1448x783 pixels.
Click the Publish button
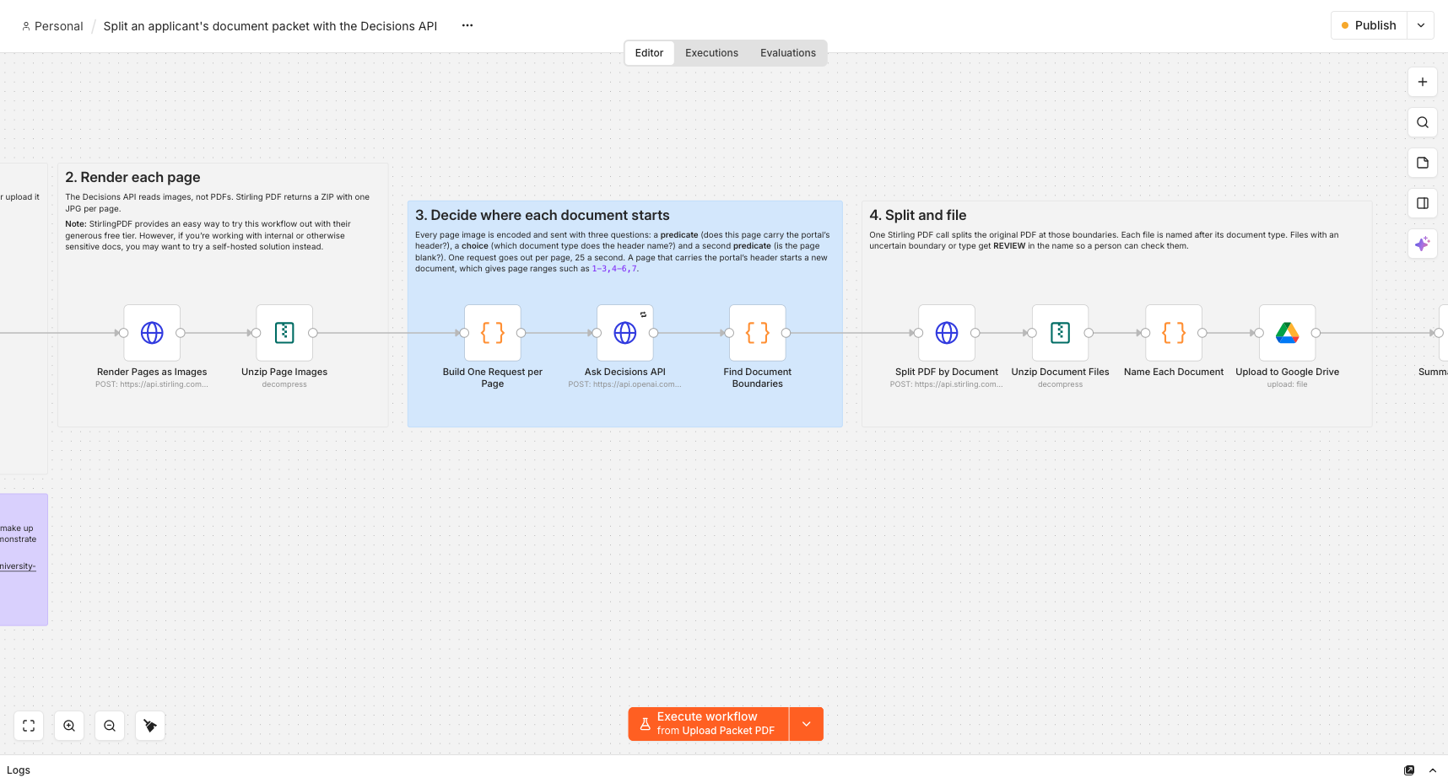(1370, 25)
